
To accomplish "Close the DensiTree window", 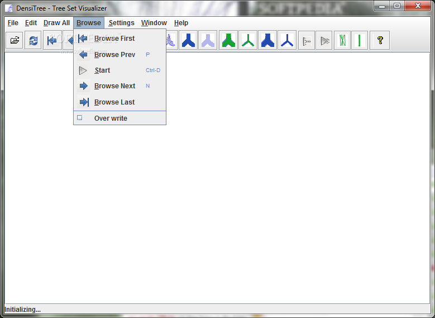I will [x=418, y=6].
